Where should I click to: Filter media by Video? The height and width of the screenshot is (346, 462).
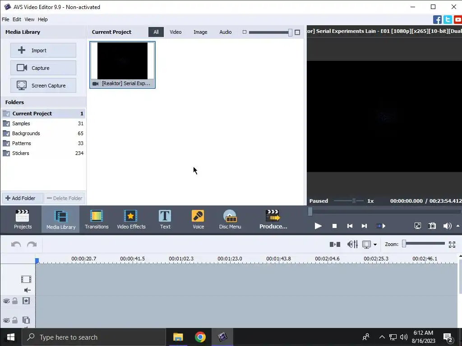[176, 32]
